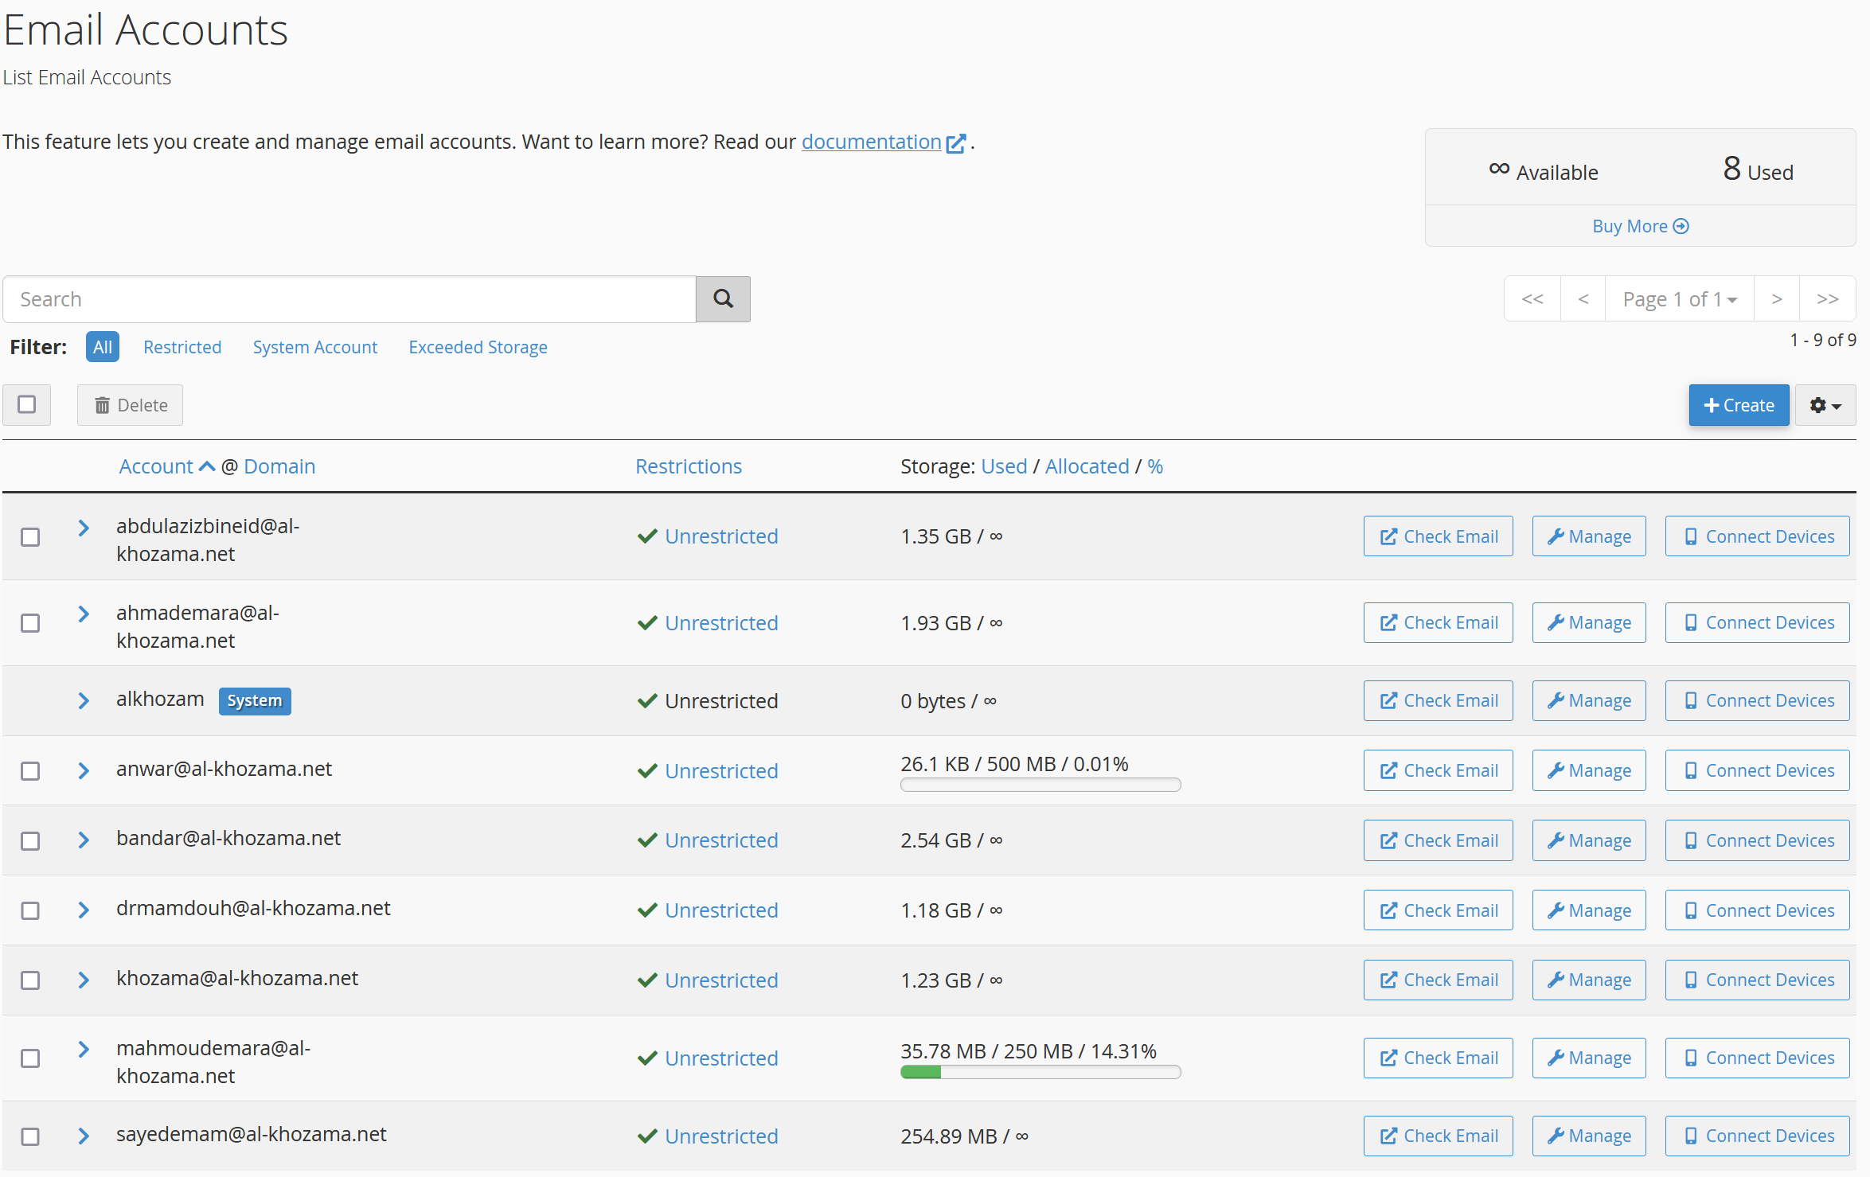Filter by Restricted accounts
The height and width of the screenshot is (1177, 1870).
click(182, 347)
